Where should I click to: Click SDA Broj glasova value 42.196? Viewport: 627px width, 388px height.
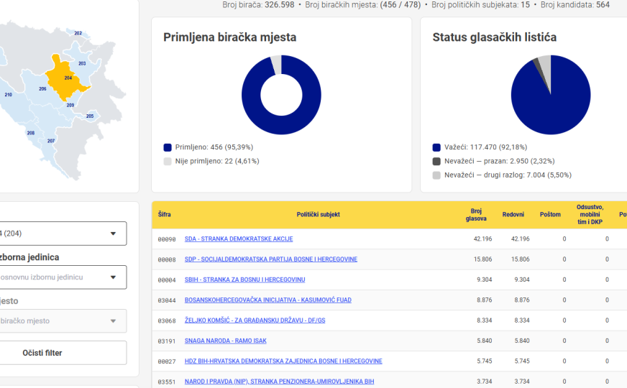coord(482,239)
